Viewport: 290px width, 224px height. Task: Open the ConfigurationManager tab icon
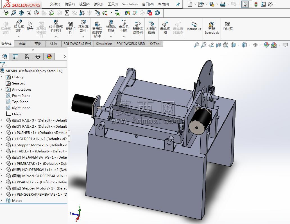point(26,56)
